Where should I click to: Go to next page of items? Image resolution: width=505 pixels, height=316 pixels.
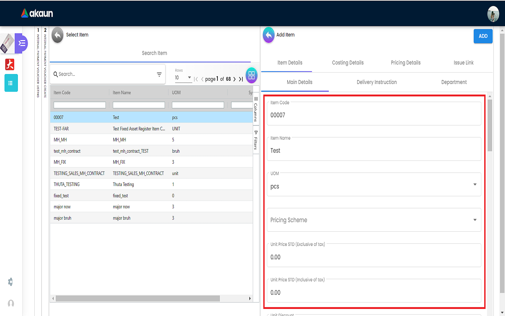point(234,79)
